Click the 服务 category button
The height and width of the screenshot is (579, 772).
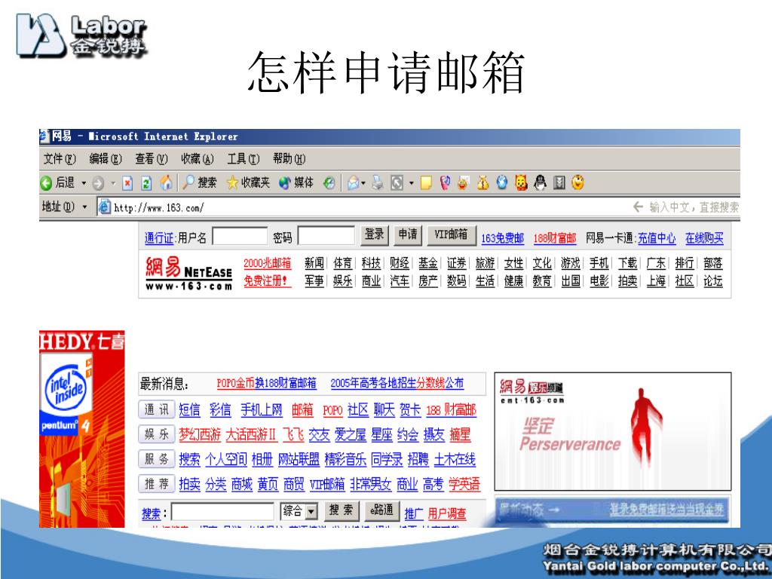click(x=157, y=459)
